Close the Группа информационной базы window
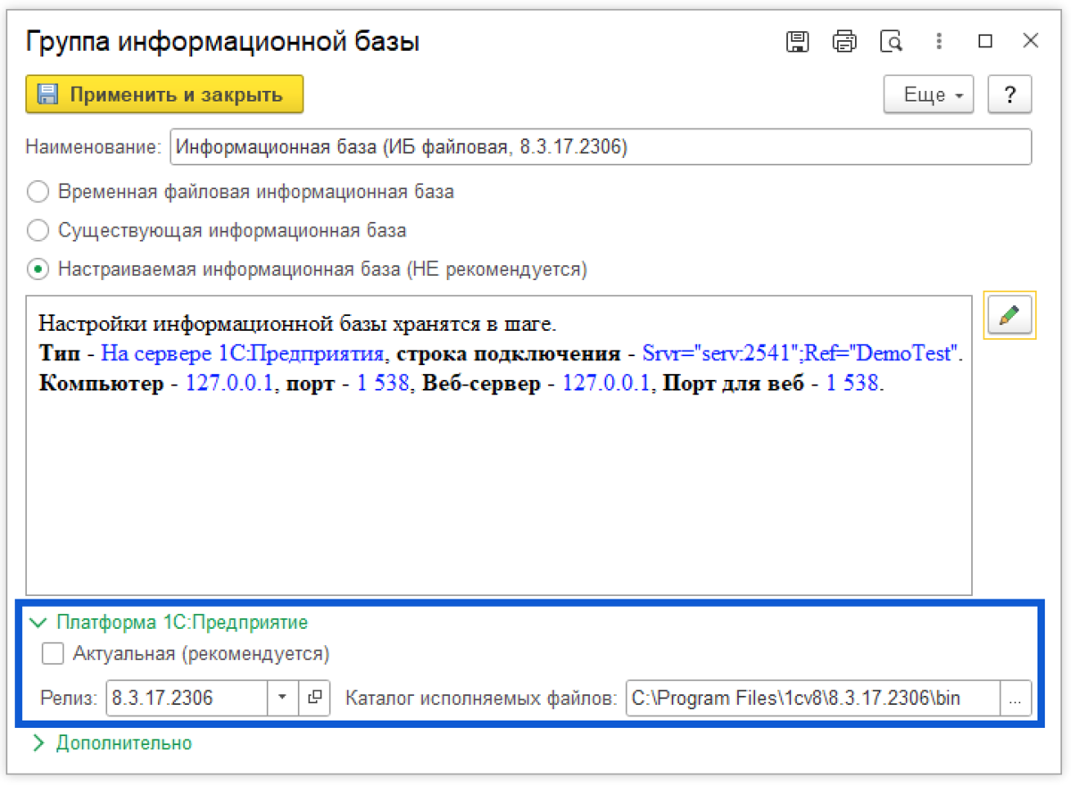This screenshot has height=786, width=1071. coord(1031,41)
